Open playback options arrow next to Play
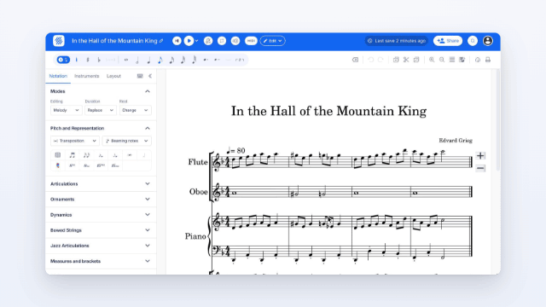 pyautogui.click(x=197, y=41)
